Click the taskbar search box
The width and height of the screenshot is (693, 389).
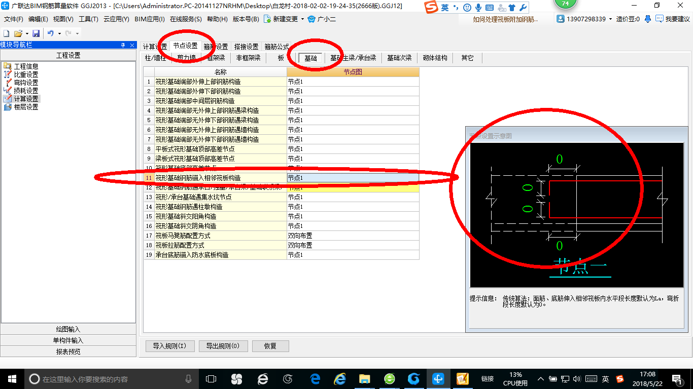point(111,378)
